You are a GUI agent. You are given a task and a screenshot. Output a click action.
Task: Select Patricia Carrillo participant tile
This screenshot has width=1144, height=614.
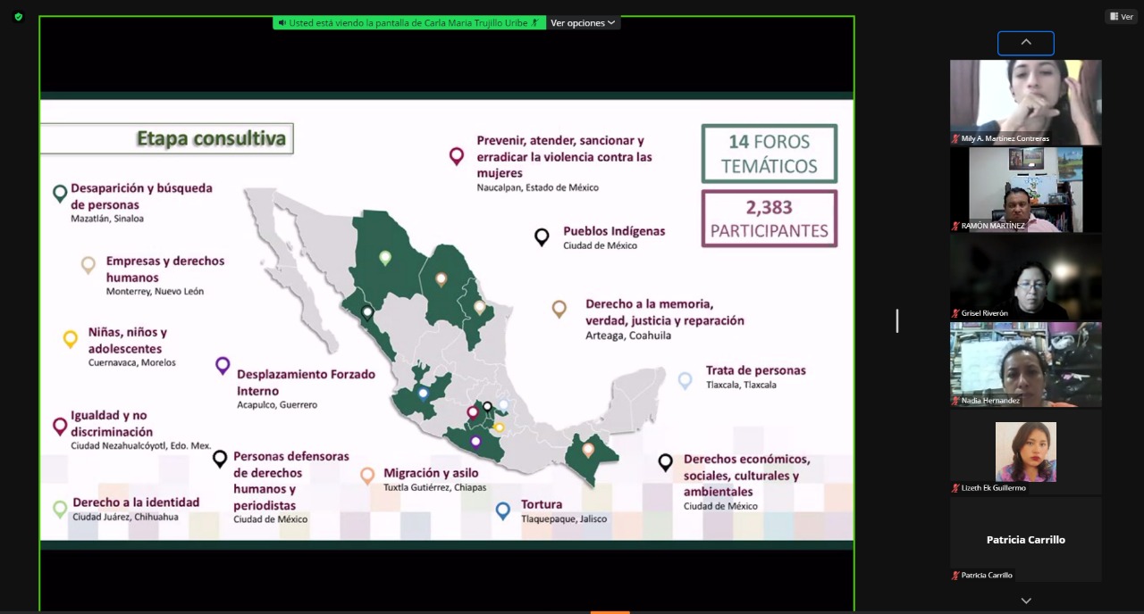click(x=1026, y=539)
